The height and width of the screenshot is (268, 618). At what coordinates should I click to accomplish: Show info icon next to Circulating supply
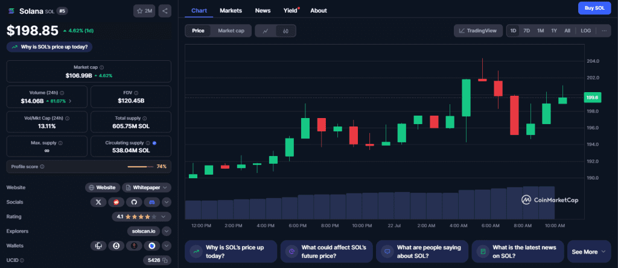coord(148,143)
